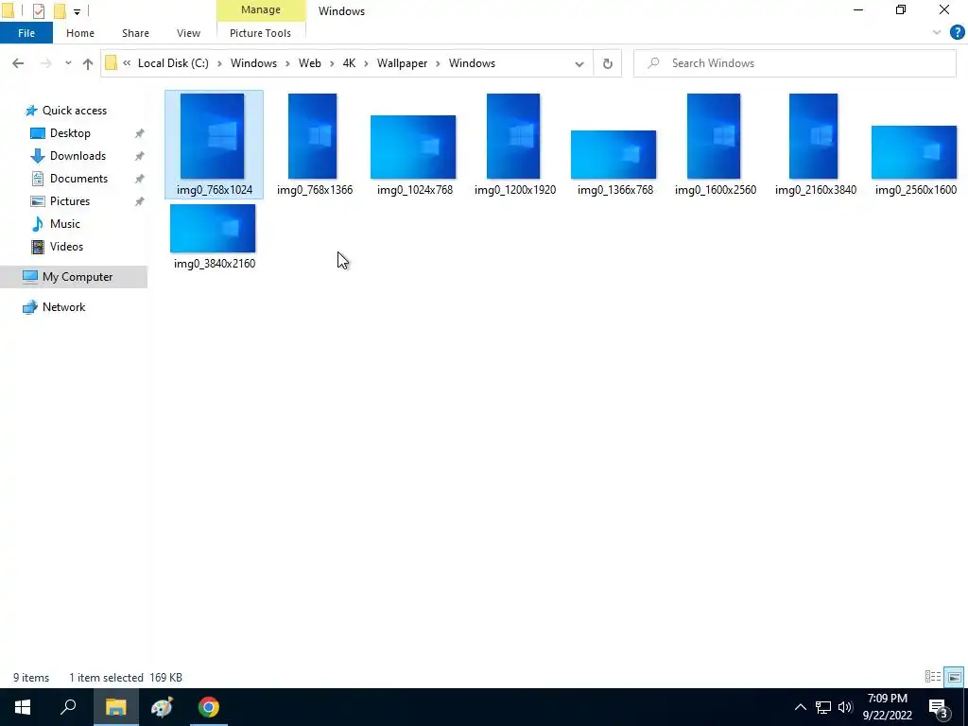This screenshot has width=968, height=726.
Task: Select Quick access in navigation pane
Action: (74, 111)
